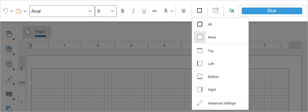Screen dimensions: 308x112
Task: Click the font size AA icon
Action: 231,11
